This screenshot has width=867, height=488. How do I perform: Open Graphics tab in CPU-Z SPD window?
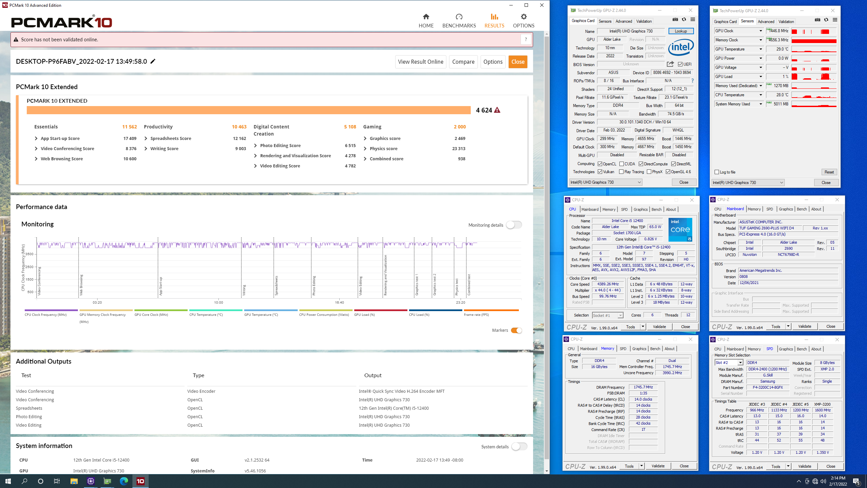point(786,349)
